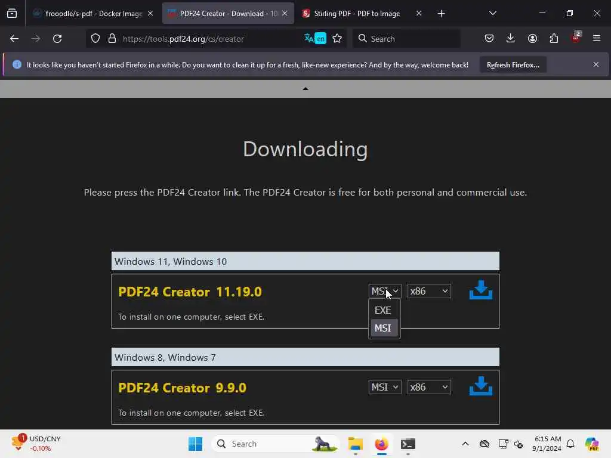This screenshot has width=611, height=458.
Task: Close the PDF24 Creator tab
Action: 285,14
